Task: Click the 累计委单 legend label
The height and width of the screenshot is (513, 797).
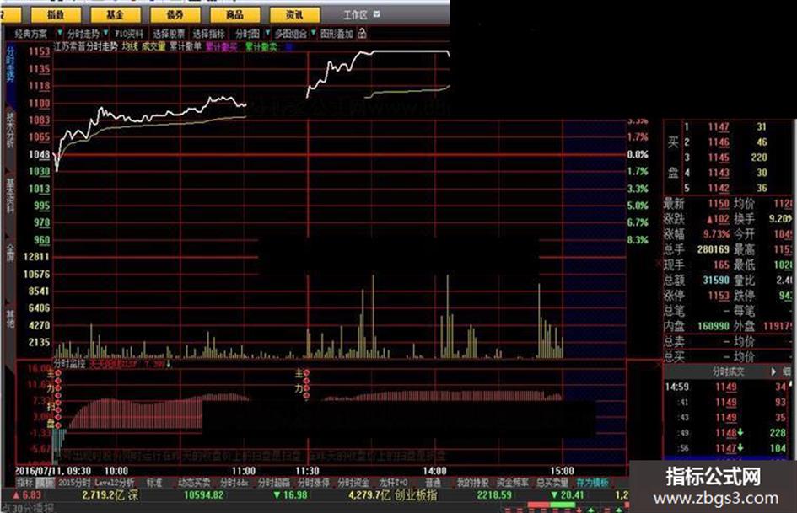Action: click(x=186, y=46)
